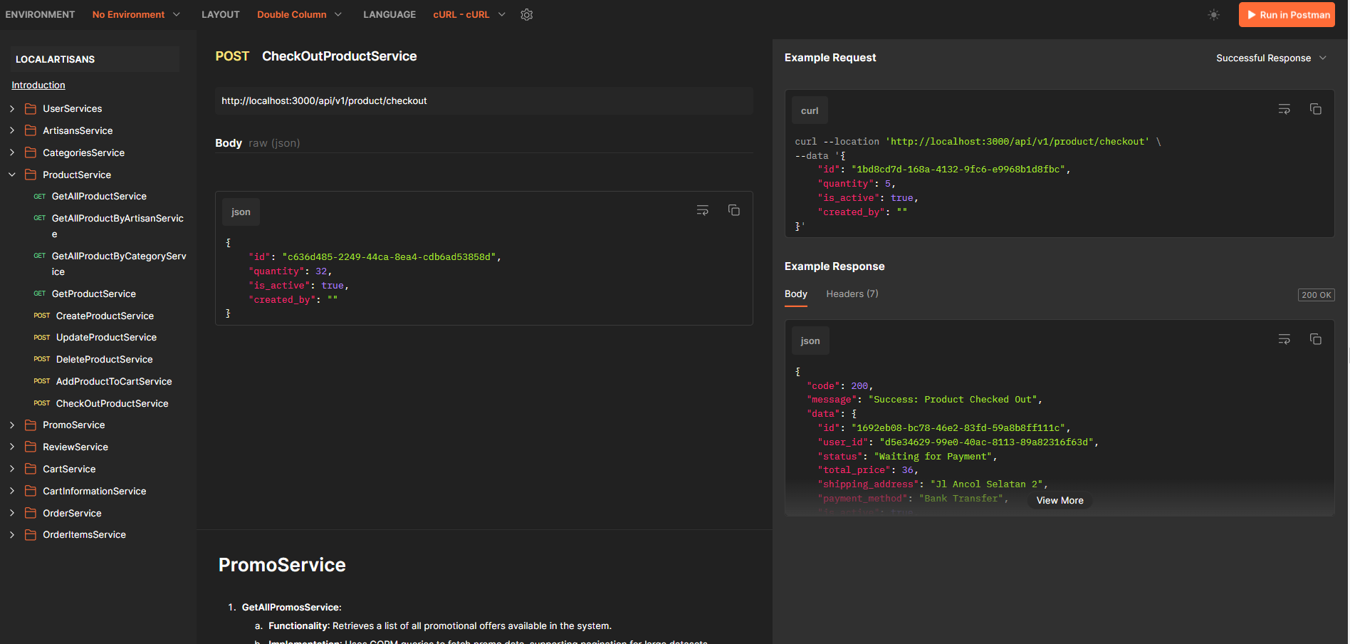Open the cURL language dropdown
The height and width of the screenshot is (644, 1350).
[469, 14]
